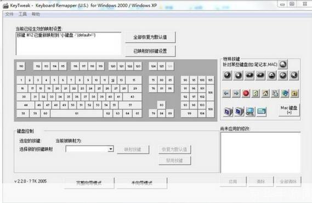Select key 16 on the keyboard layout
Image resolution: width=312 pixels, height=203 pixels.
pyautogui.click(x=22, y=89)
